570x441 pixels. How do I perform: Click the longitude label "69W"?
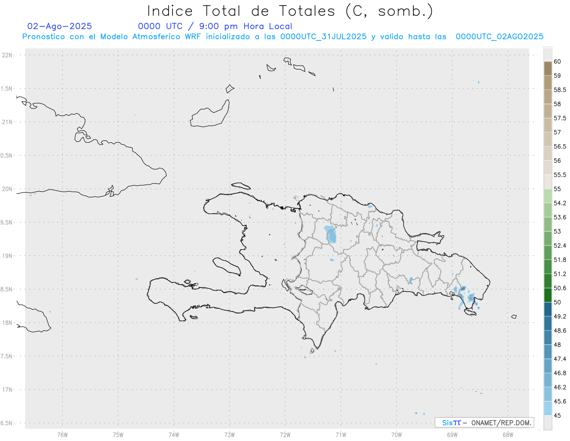tap(452, 435)
